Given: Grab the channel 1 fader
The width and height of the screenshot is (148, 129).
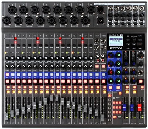Looking at the screenshot, I should pos(7,117).
